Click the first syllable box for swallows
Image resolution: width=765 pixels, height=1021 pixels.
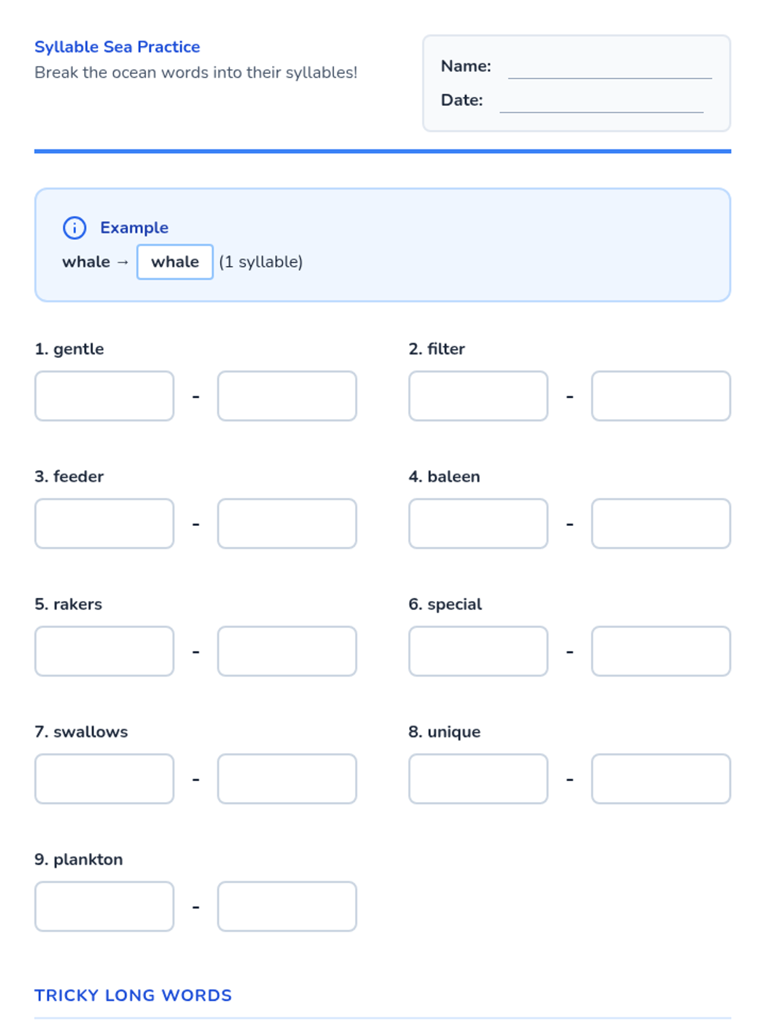105,779
